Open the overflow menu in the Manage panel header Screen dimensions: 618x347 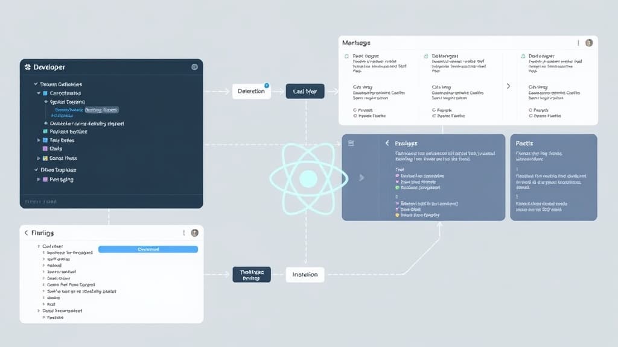click(578, 43)
